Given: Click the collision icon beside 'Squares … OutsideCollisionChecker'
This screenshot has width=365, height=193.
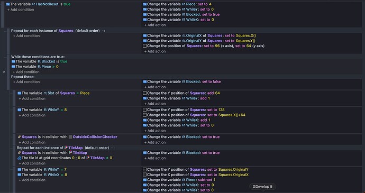Looking at the screenshot, I should (20, 137).
